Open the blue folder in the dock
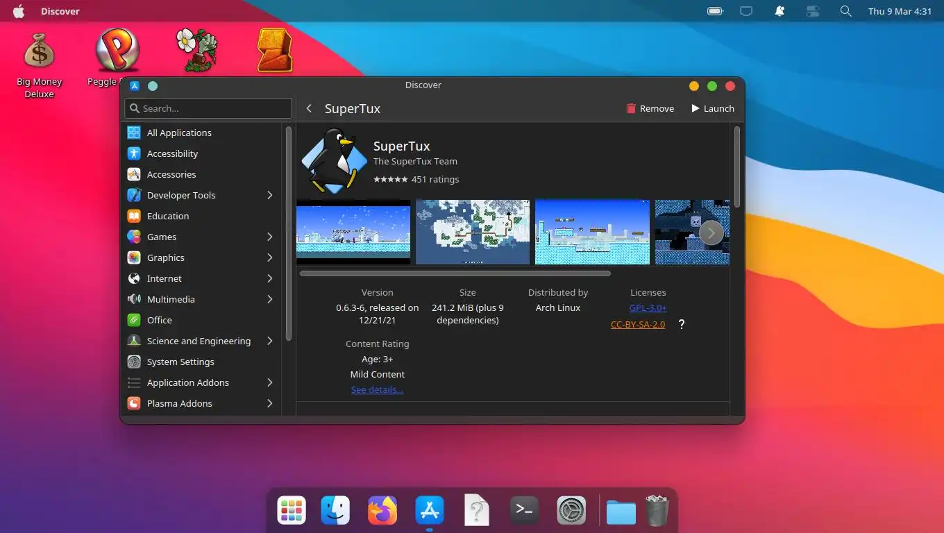 pos(621,512)
